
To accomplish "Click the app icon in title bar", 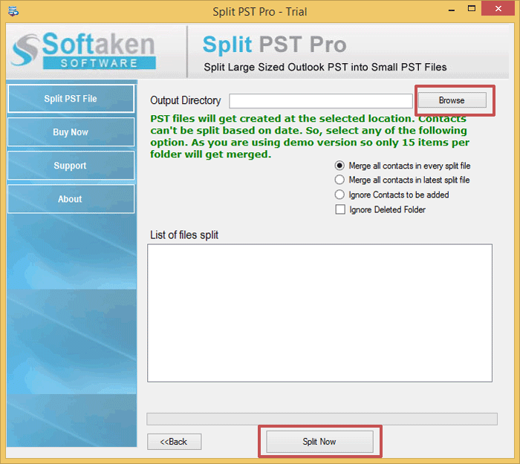I will pyautogui.click(x=13, y=11).
